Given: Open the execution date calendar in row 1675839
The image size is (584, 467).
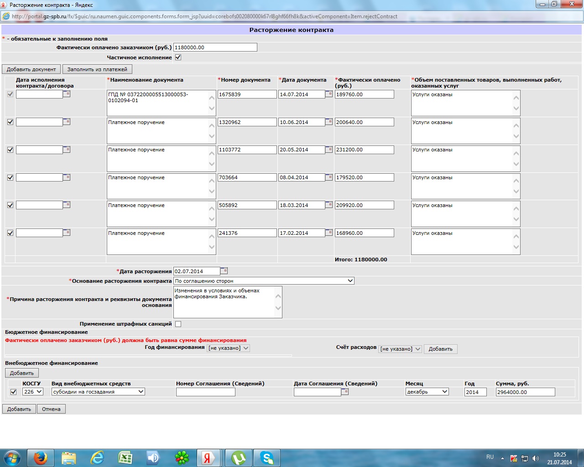Looking at the screenshot, I should point(67,94).
